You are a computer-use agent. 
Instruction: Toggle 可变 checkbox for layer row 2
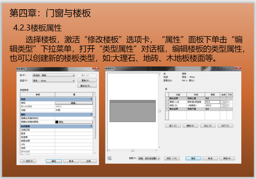click(228, 102)
